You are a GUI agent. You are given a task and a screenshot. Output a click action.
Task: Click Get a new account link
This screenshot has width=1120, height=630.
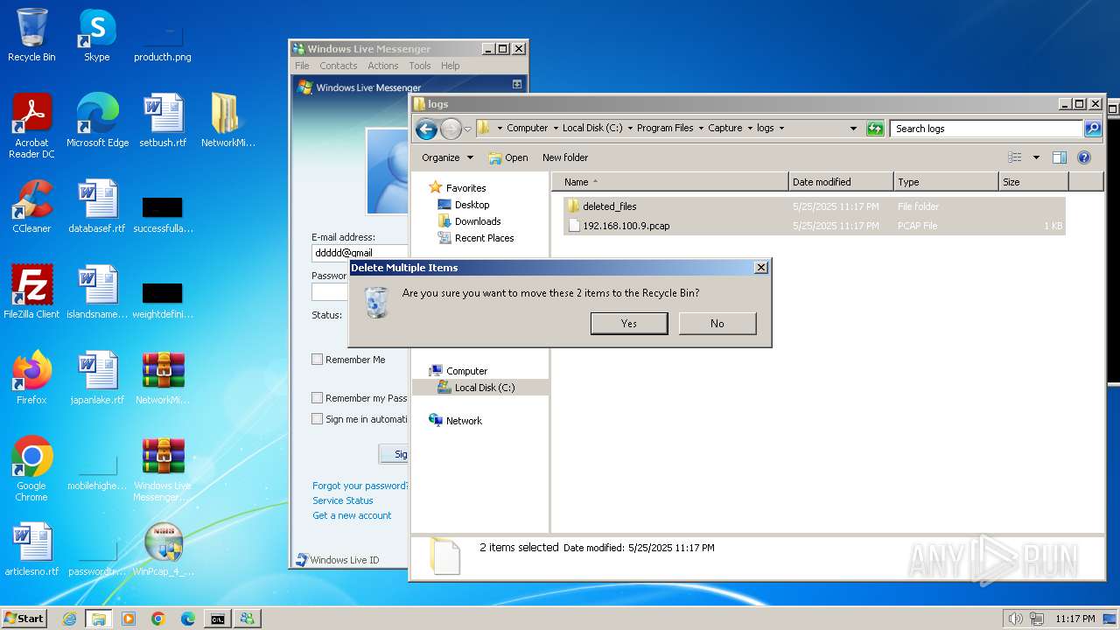pyautogui.click(x=352, y=515)
